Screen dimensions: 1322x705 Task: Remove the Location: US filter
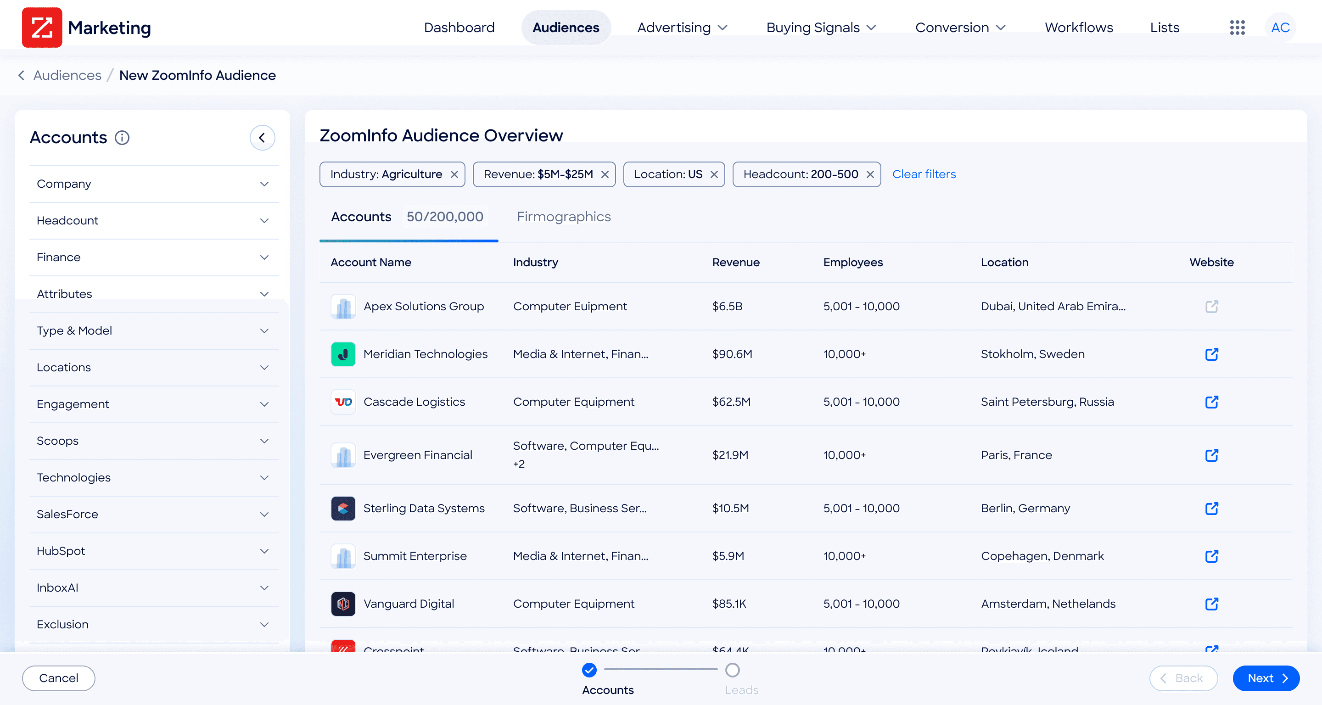(714, 174)
